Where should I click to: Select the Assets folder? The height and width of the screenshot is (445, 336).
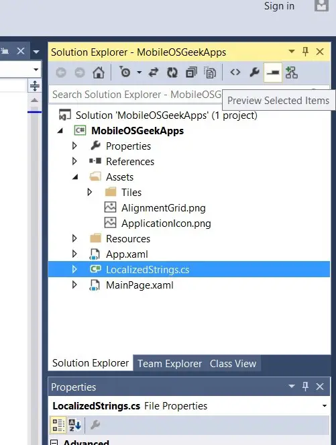[x=119, y=177]
